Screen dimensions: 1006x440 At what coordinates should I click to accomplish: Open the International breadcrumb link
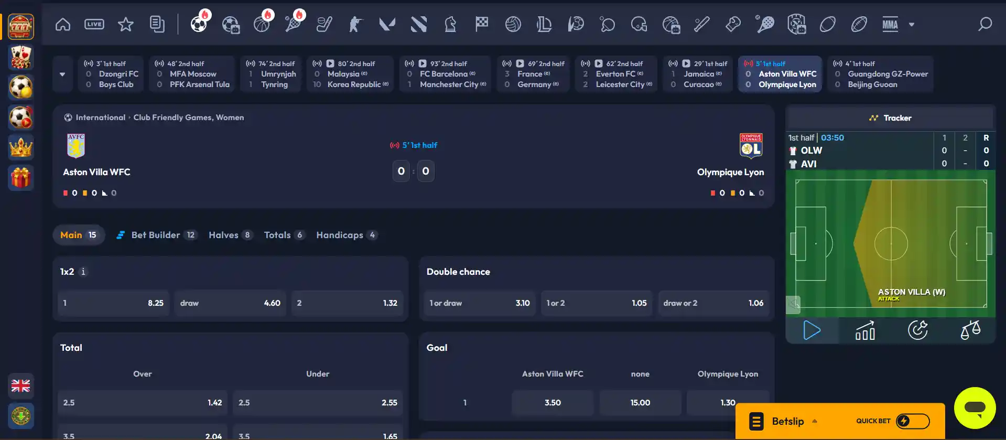tap(101, 117)
